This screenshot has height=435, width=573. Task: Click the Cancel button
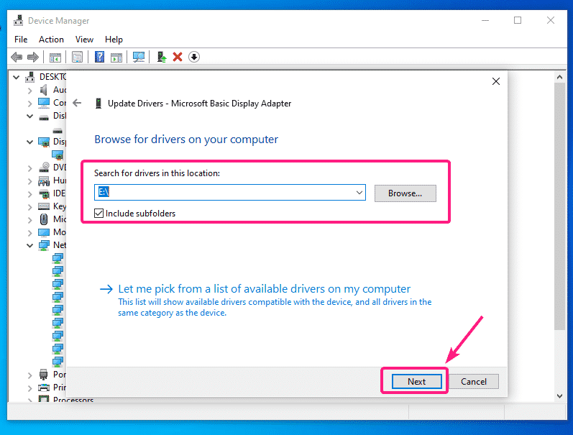pyautogui.click(x=473, y=381)
